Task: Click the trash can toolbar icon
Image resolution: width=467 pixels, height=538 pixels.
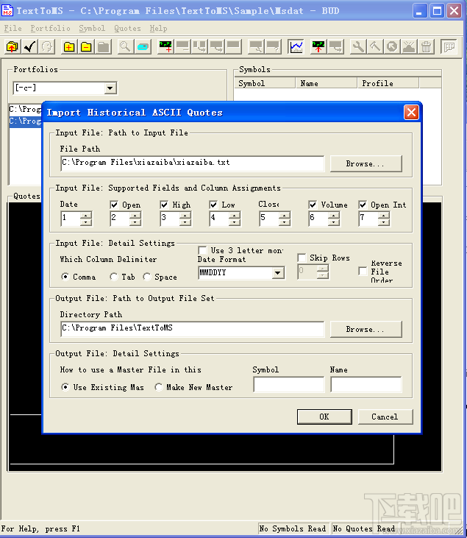Action: pyautogui.click(x=427, y=46)
